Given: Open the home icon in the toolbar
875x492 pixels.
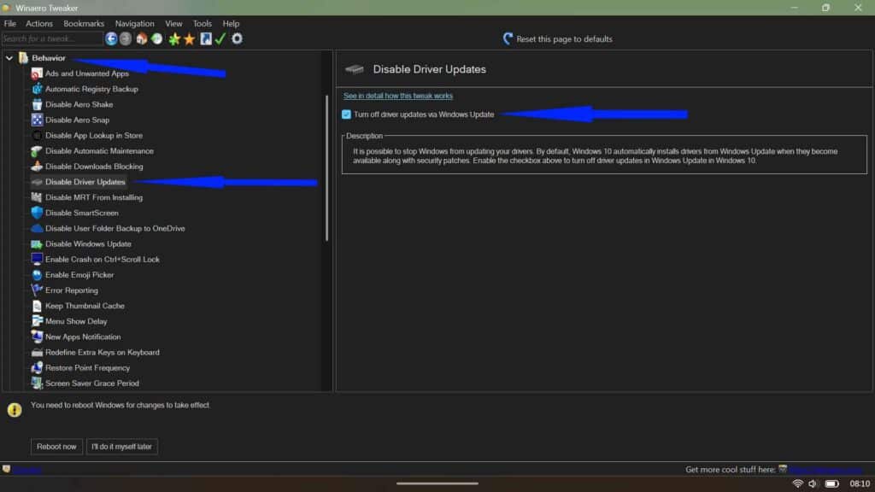Looking at the screenshot, I should pos(142,38).
